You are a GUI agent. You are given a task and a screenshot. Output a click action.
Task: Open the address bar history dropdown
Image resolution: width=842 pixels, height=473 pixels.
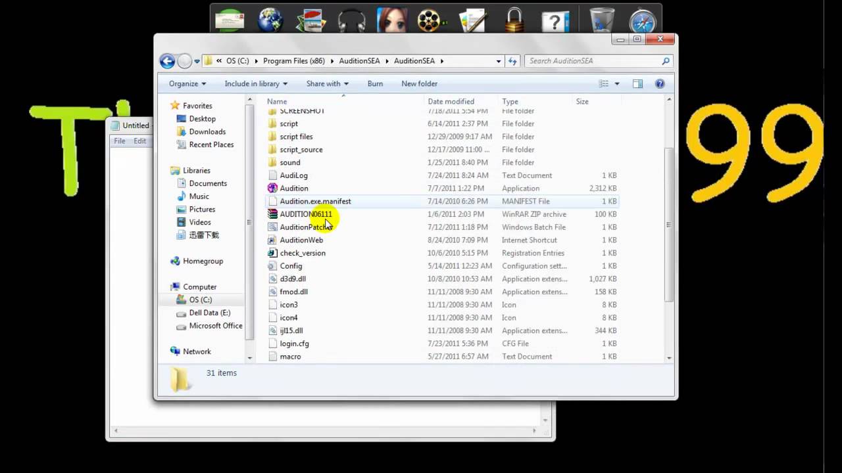(499, 61)
